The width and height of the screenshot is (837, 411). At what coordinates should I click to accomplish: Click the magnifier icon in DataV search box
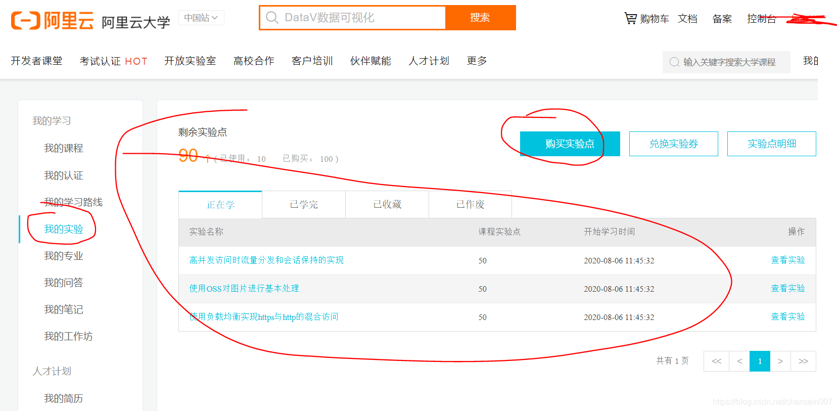[x=272, y=18]
